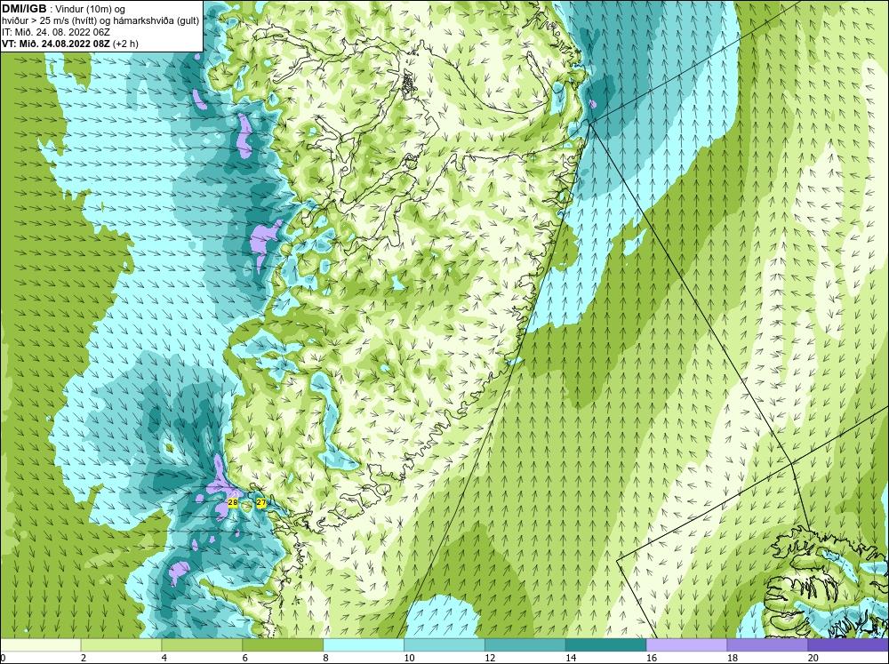This screenshot has height=664, width=889.
Task: Click the legend scale value '14'
Action: point(571,658)
